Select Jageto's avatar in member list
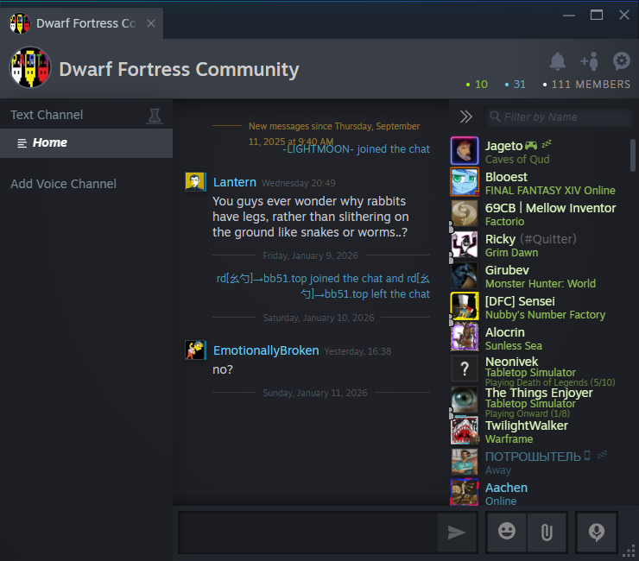This screenshot has width=639, height=561. click(465, 151)
